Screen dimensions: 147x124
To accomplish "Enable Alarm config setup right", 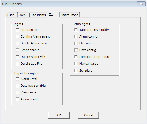I will pyautogui.click(x=76, y=36).
